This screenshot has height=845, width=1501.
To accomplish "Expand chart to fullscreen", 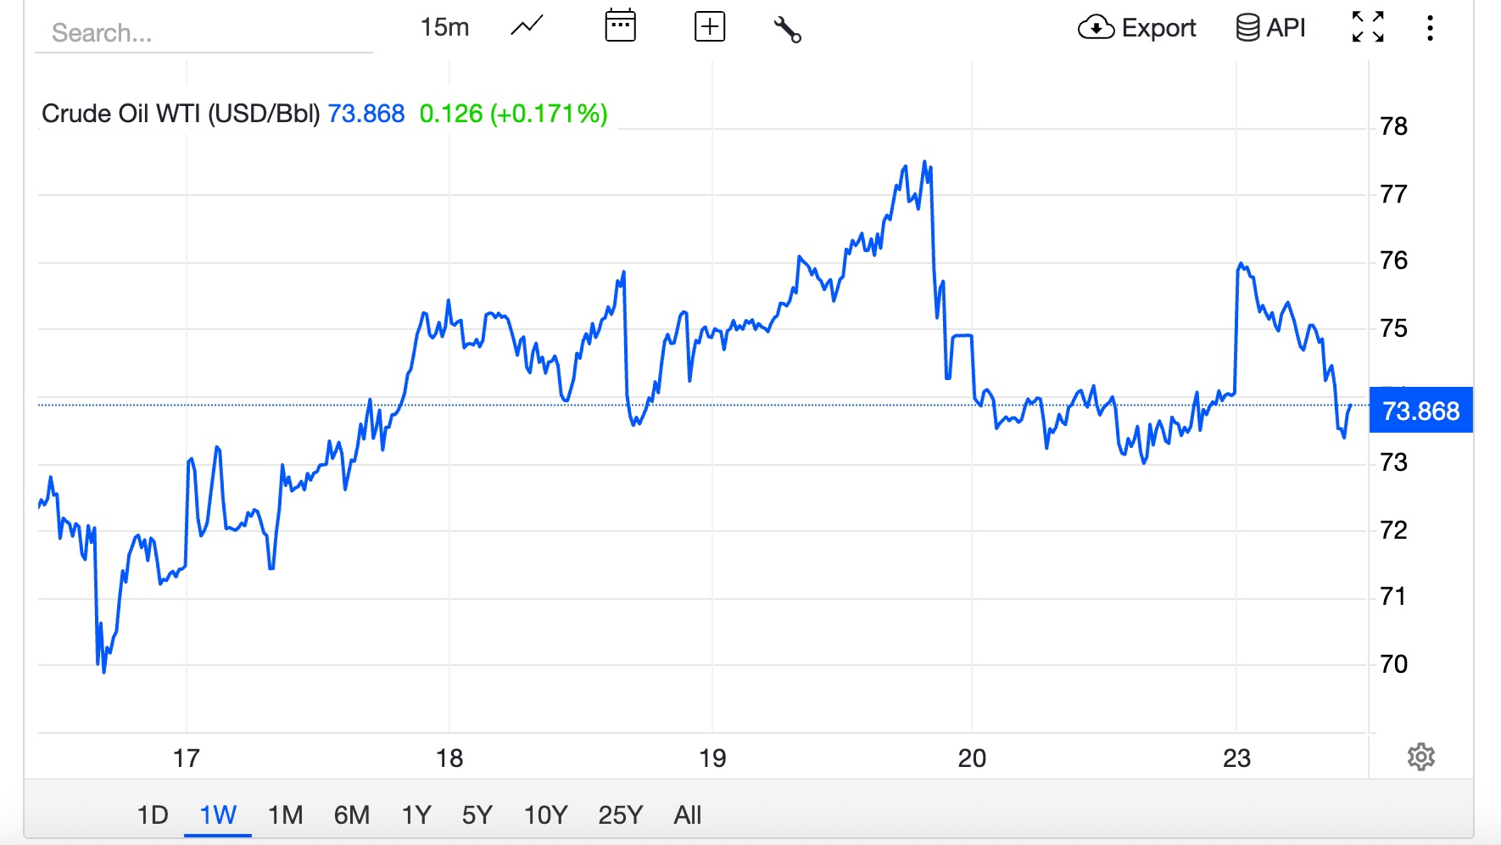I will [x=1368, y=27].
